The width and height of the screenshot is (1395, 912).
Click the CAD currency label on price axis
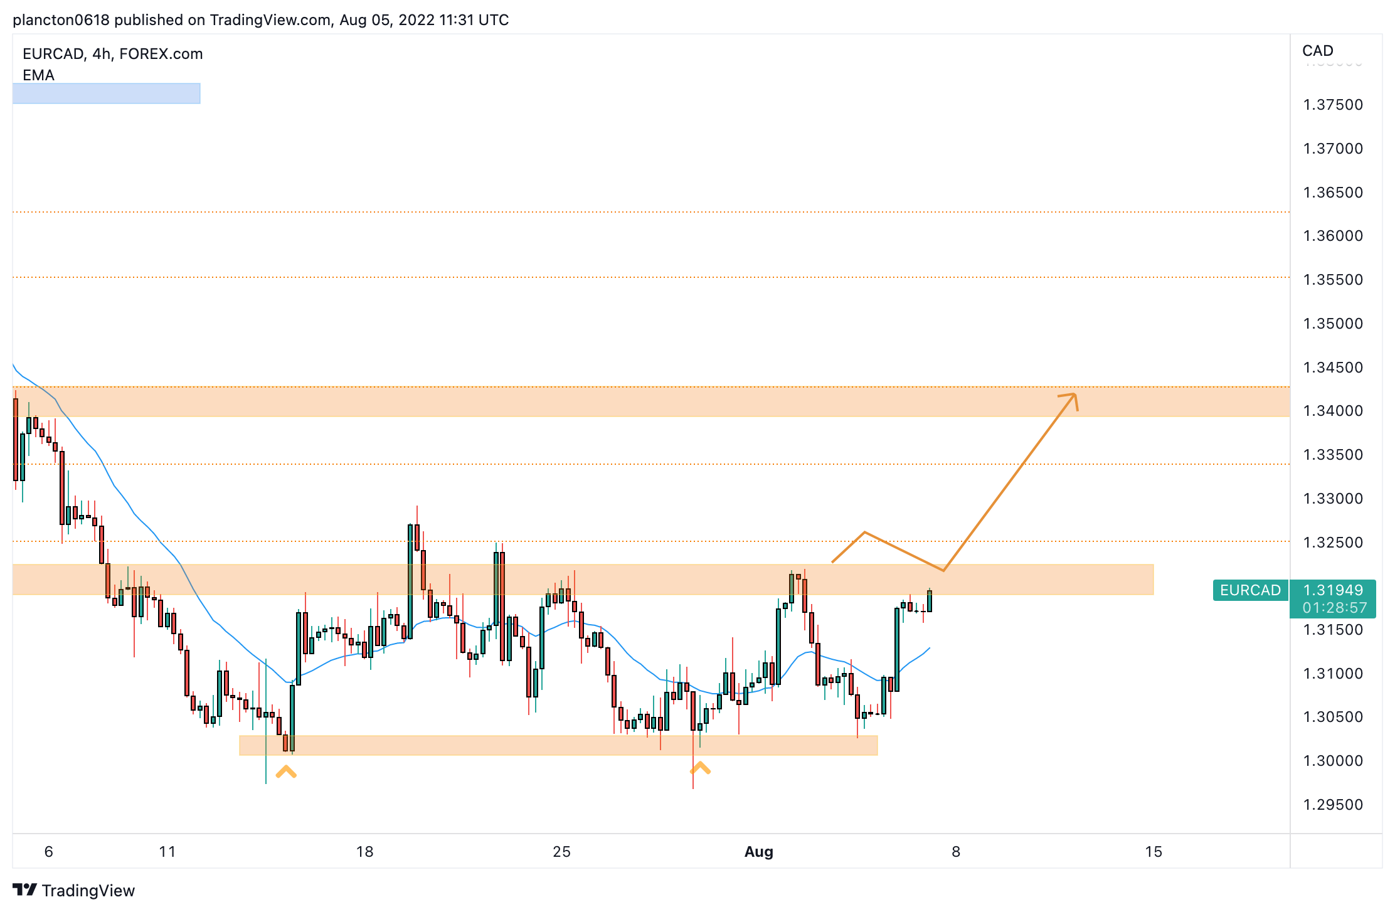[1318, 51]
